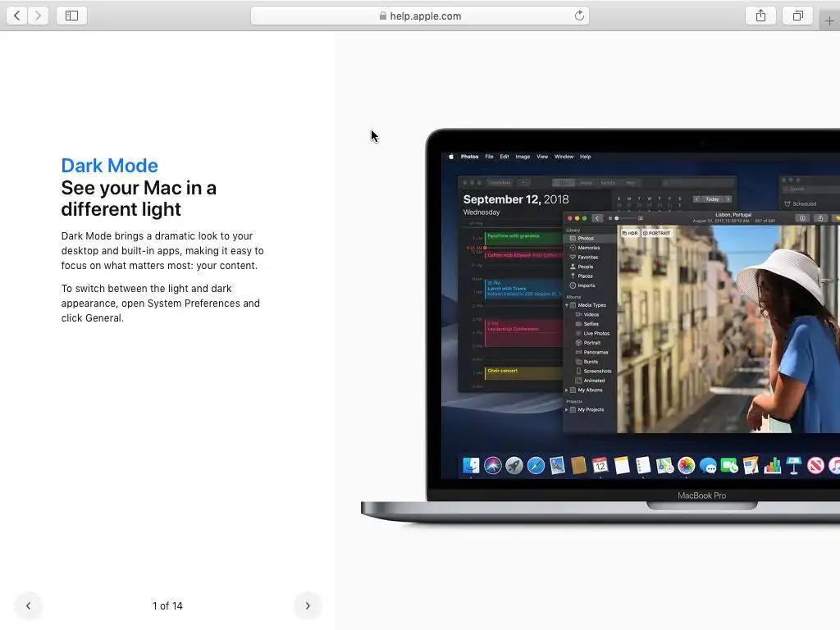Click the News icon in pictured Dock
This screenshot has height=630, width=840.
(x=815, y=466)
